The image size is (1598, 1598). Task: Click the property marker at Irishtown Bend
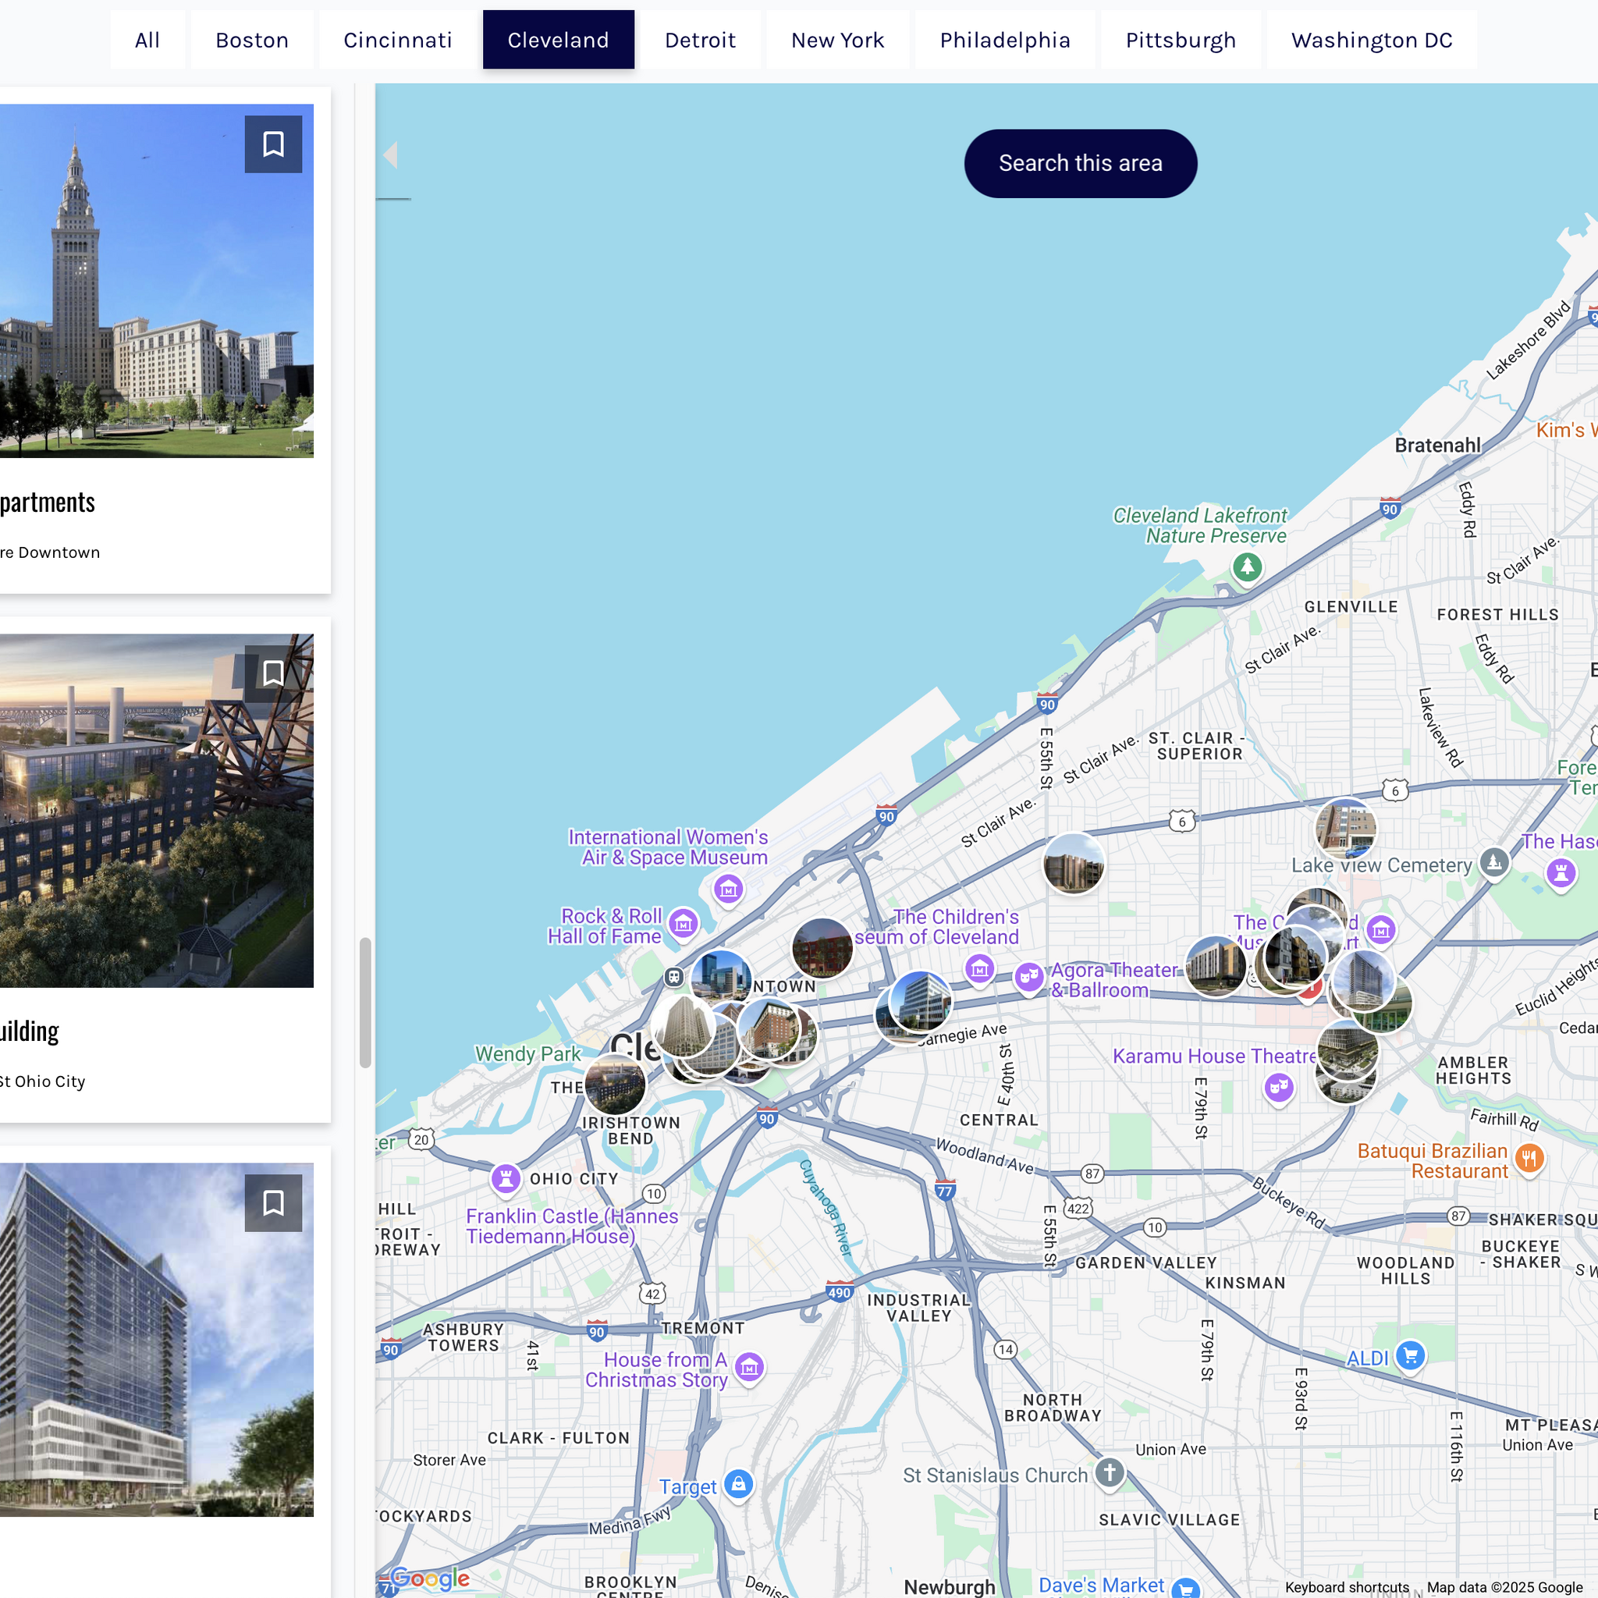click(615, 1085)
